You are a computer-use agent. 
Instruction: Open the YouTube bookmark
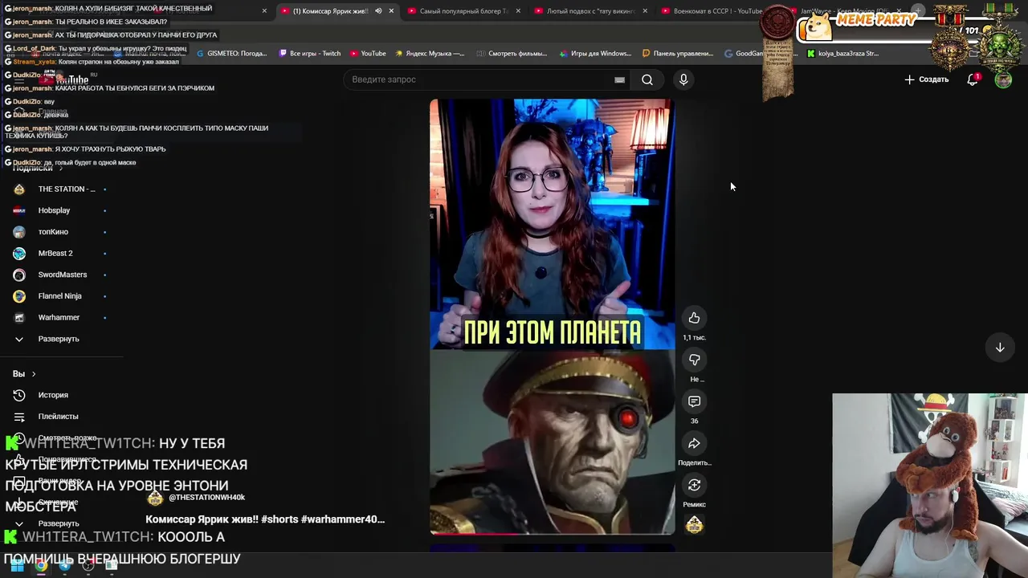tap(367, 54)
